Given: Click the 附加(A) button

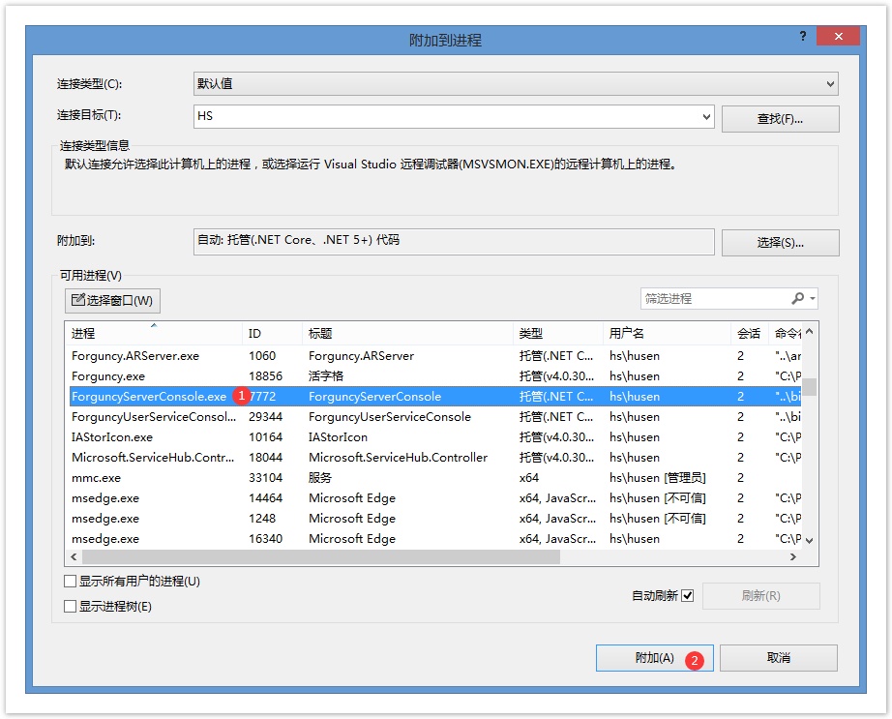Looking at the screenshot, I should point(654,658).
